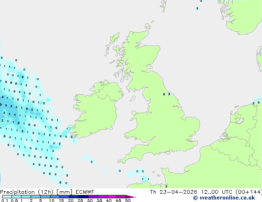This screenshot has height=202, width=262.
Task: Click the "0.1" legend scale label
Action: [x=5, y=200]
